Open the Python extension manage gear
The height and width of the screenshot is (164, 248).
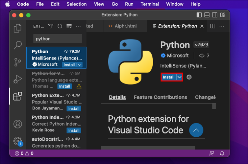point(189,77)
